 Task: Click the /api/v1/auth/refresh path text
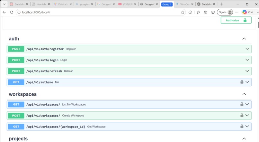[44, 71]
